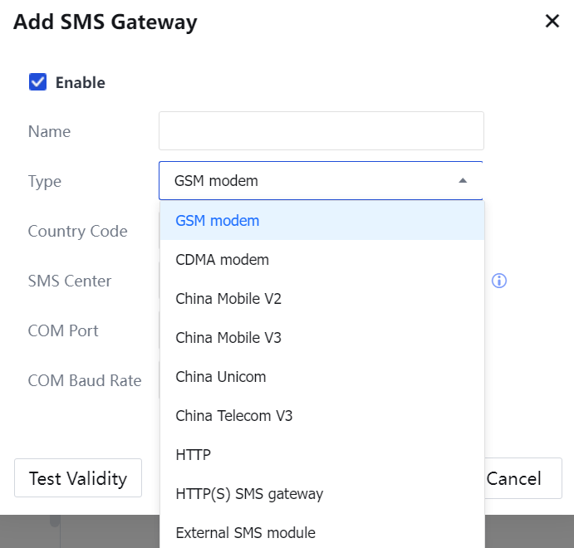The image size is (574, 548).
Task: Click the Add SMS Gateway title
Action: [x=105, y=22]
